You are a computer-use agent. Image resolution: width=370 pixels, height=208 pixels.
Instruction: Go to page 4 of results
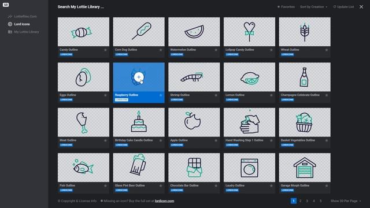[314, 201]
